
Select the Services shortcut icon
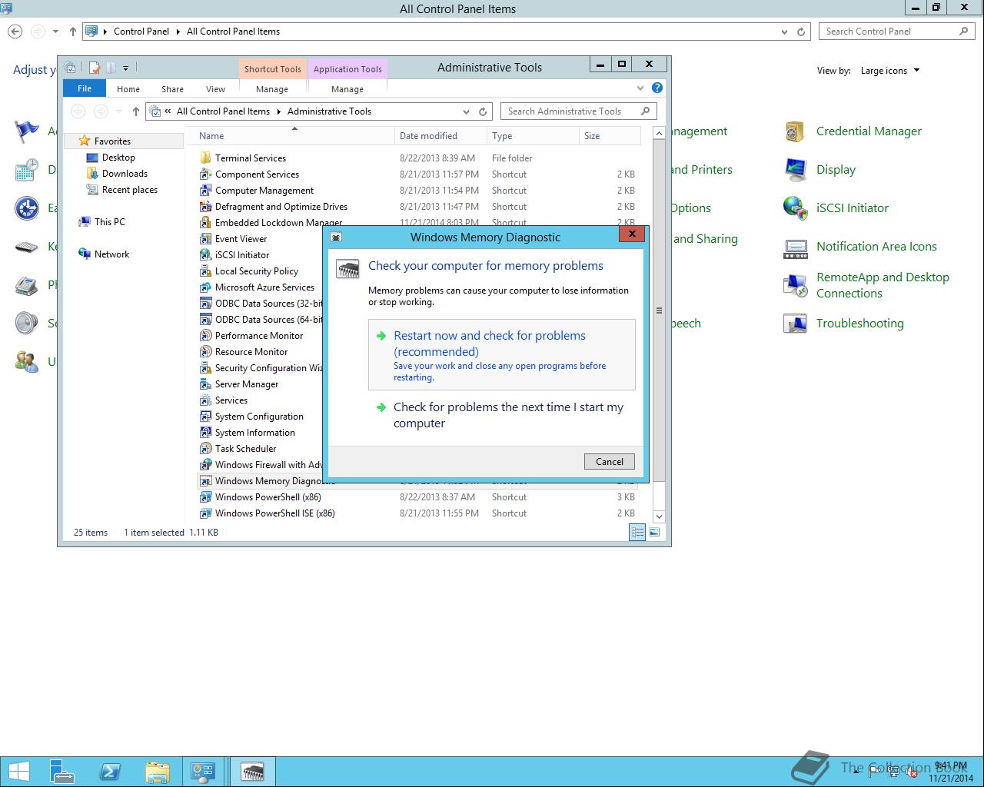(205, 400)
